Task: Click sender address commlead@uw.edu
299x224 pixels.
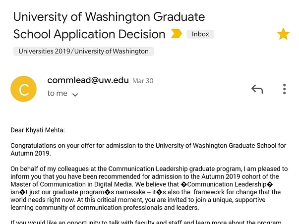Action: coord(88,80)
